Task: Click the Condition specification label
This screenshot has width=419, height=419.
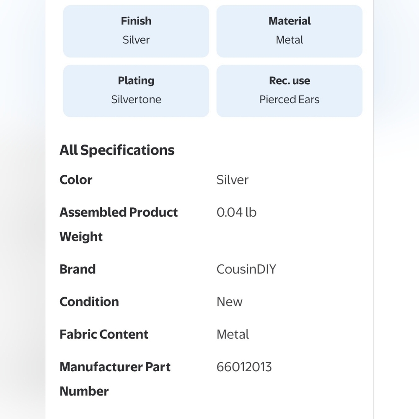Action: tap(89, 302)
